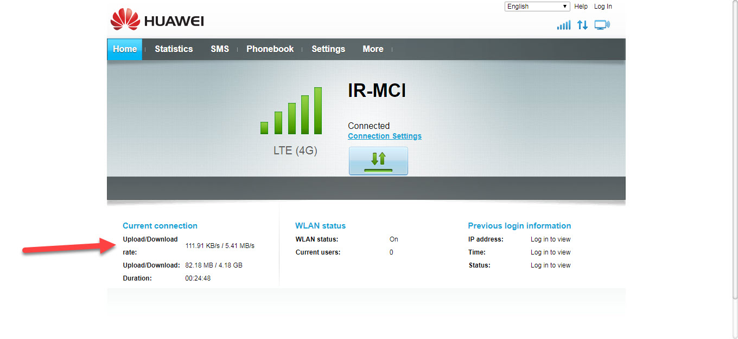Screen dimensions: 738x339
Task: Toggle the mobile data connection button
Action: click(x=378, y=161)
